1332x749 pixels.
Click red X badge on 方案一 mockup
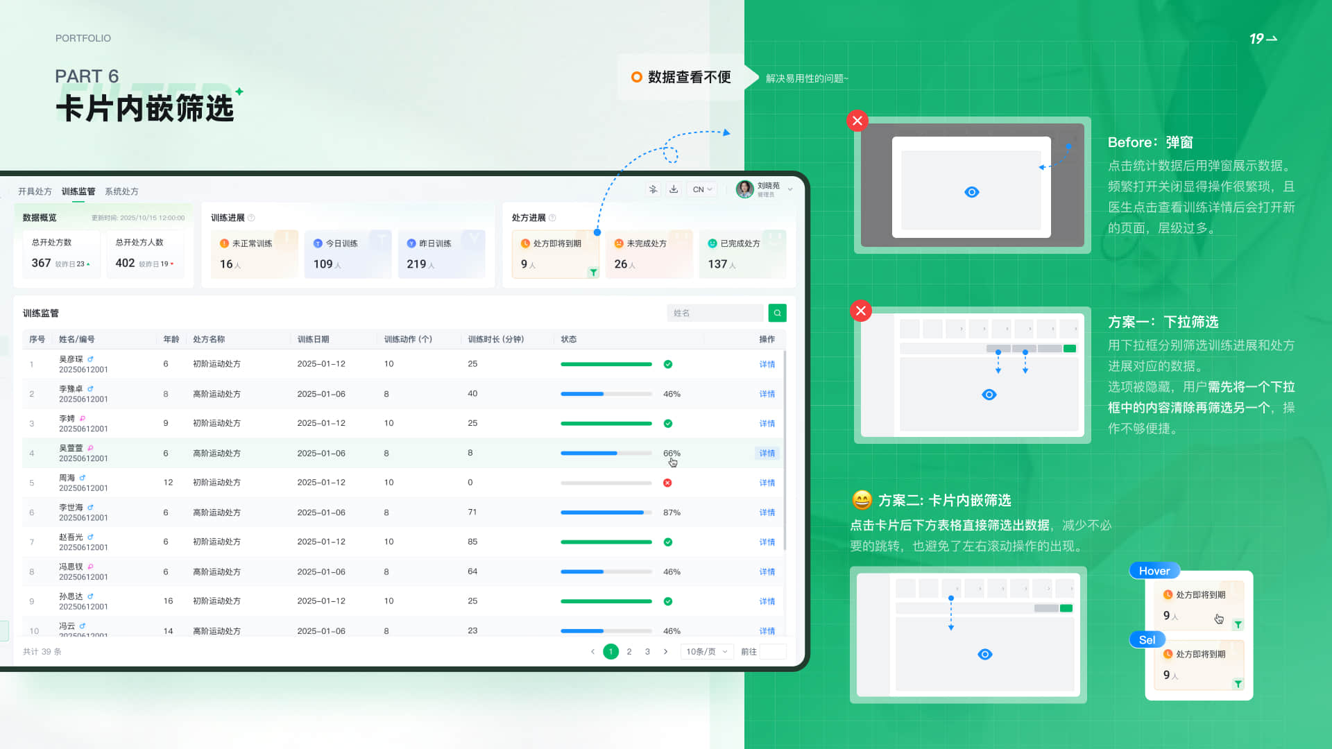(861, 311)
